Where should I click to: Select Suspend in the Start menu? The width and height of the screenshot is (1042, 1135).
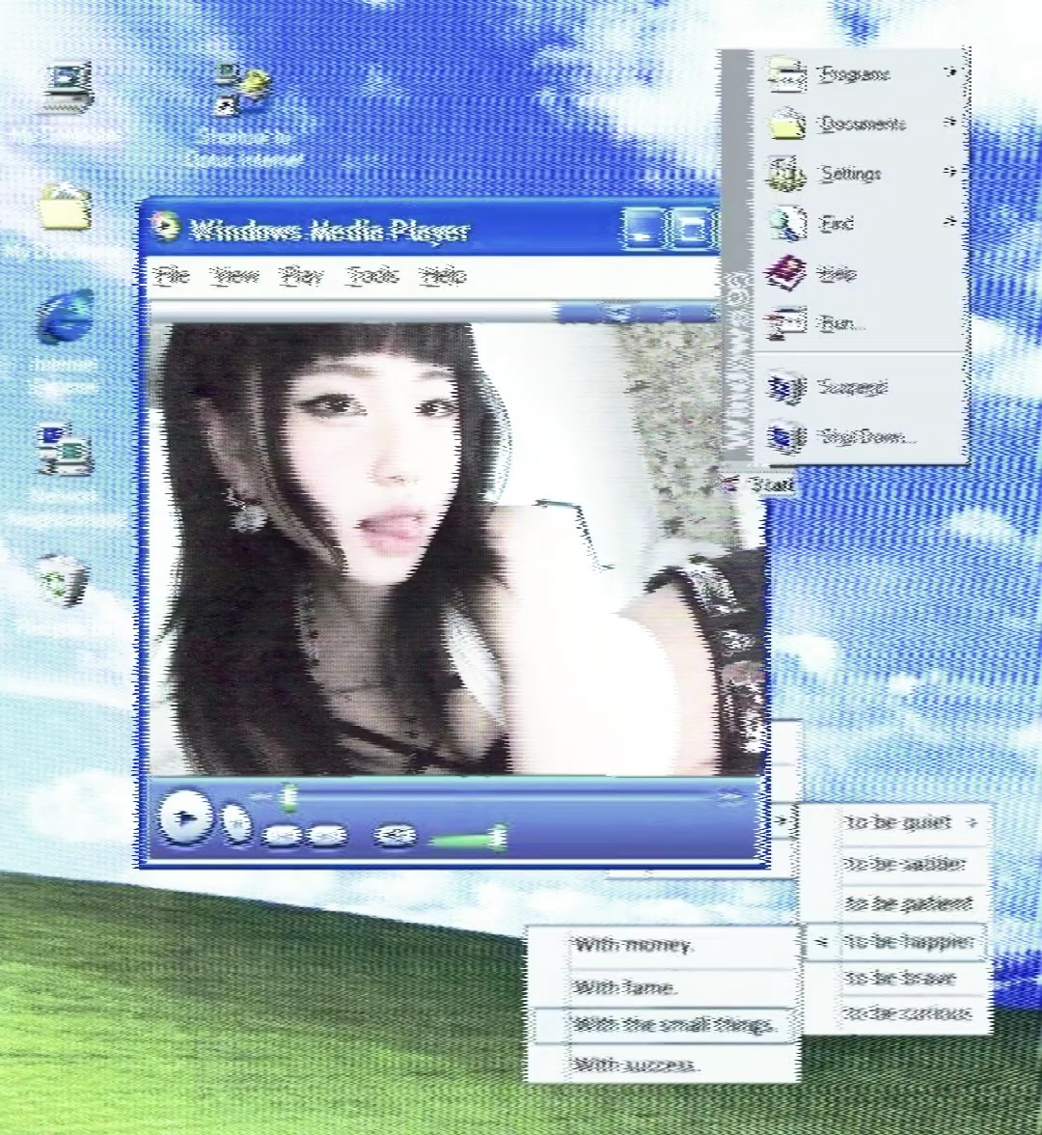(853, 386)
